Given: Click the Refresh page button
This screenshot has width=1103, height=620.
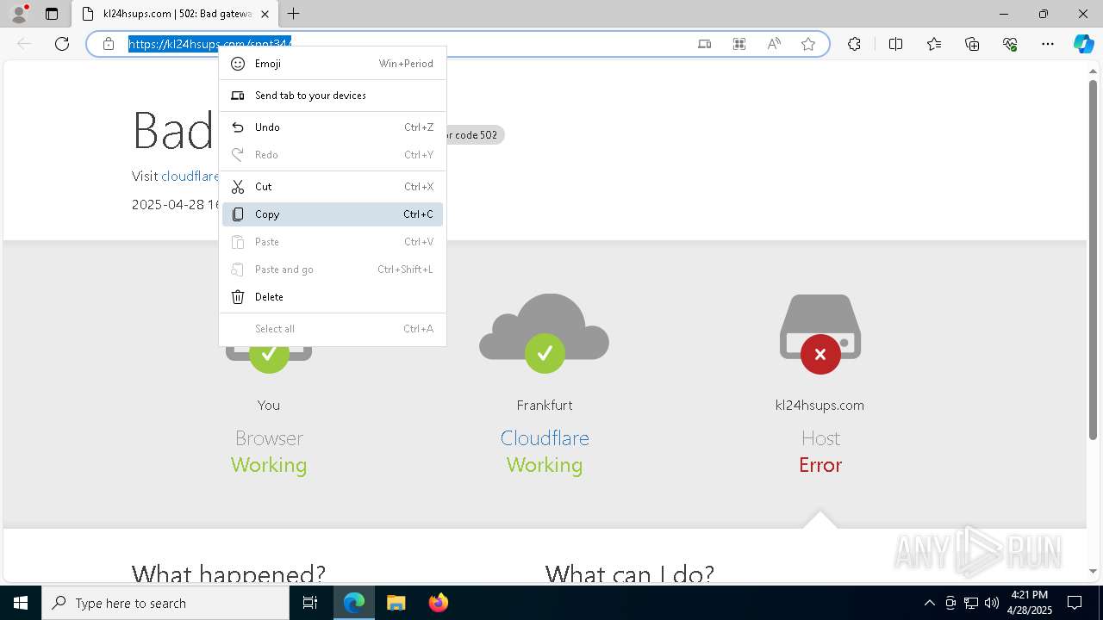Looking at the screenshot, I should tap(62, 44).
